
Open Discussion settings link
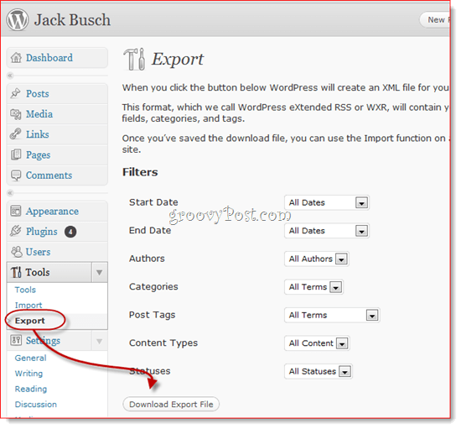click(36, 405)
